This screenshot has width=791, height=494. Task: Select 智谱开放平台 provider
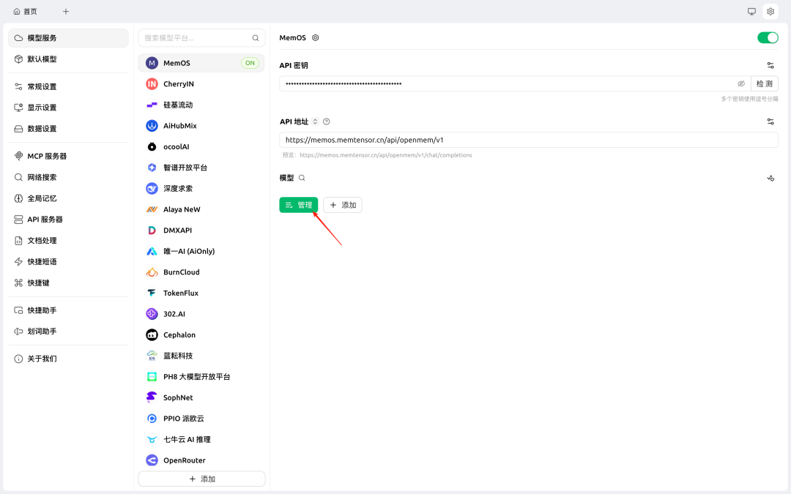(x=201, y=168)
